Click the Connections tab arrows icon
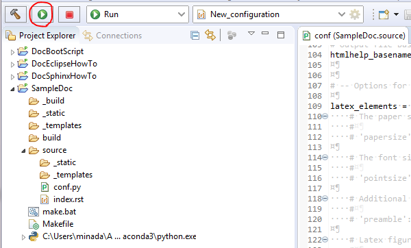 tap(88, 36)
